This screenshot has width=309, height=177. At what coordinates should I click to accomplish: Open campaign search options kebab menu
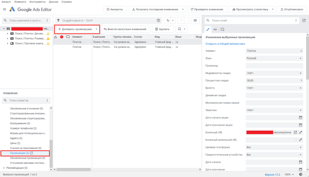point(47,21)
